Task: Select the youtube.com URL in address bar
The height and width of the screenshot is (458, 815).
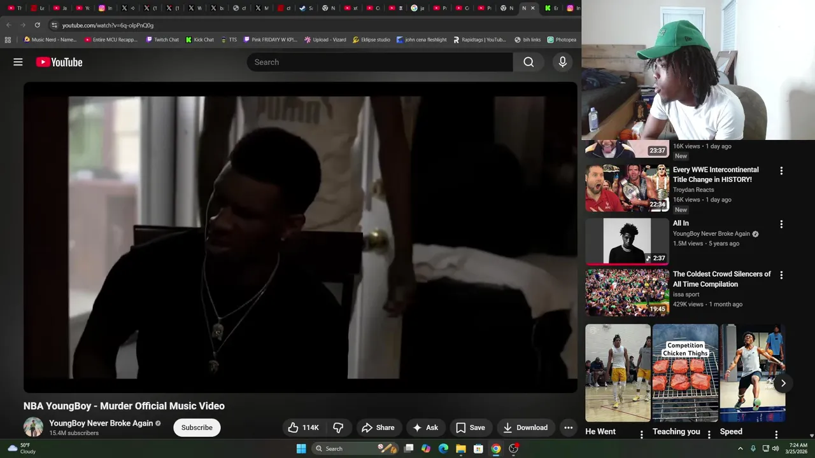Action: coord(108,25)
